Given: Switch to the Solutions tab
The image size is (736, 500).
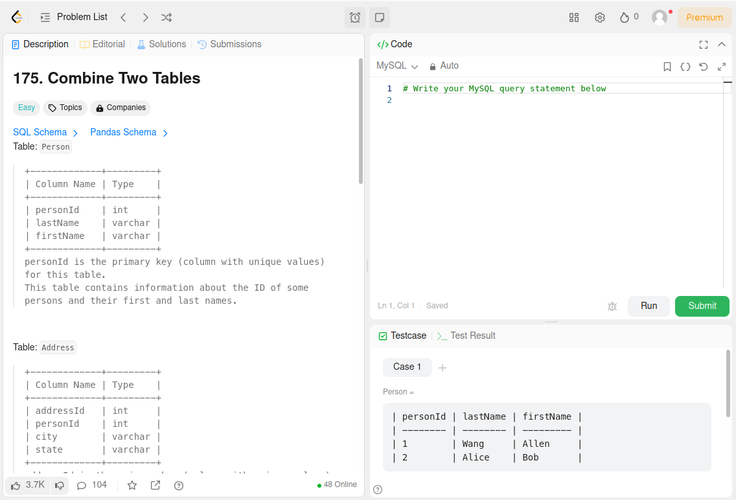Looking at the screenshot, I should pyautogui.click(x=161, y=44).
